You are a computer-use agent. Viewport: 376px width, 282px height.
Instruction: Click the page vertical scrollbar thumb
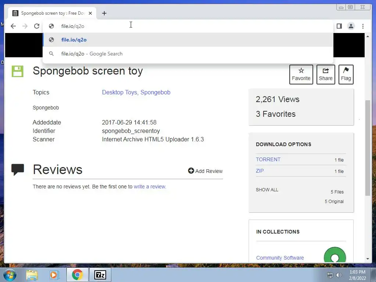pos(368,148)
